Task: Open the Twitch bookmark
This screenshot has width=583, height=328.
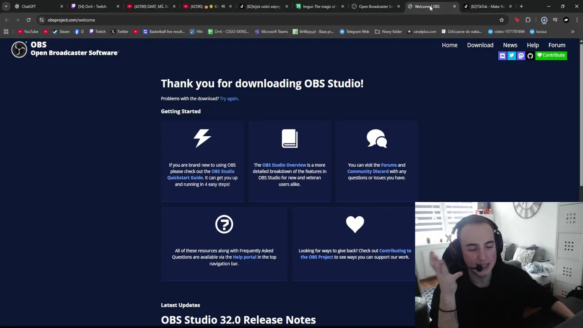Action: click(97, 31)
